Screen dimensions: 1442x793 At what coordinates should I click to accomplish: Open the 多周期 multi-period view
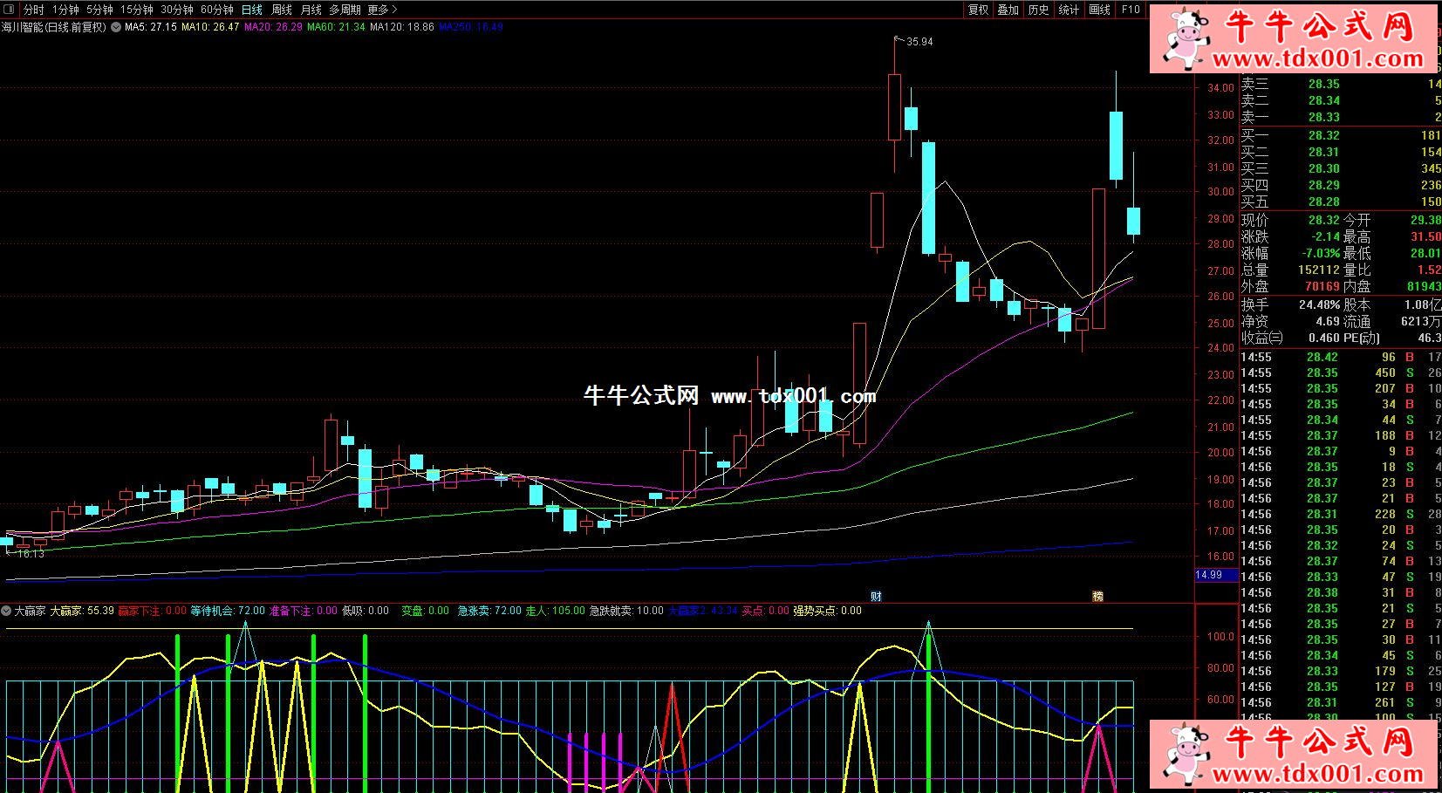(x=345, y=10)
